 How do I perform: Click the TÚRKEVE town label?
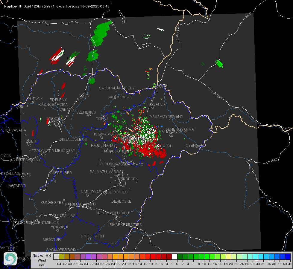[x=59, y=227]
